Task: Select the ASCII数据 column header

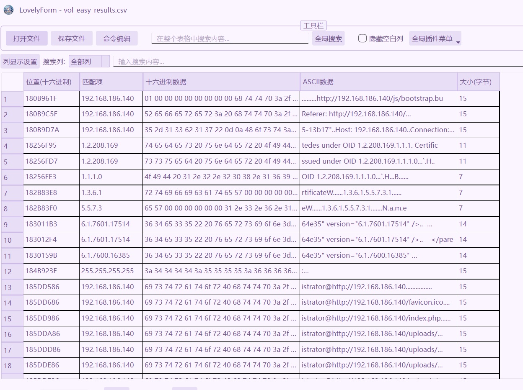Action: click(x=378, y=82)
